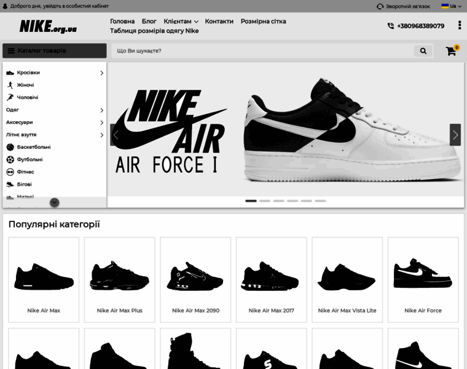
Task: Open Nike Air Force category card
Action: [423, 280]
